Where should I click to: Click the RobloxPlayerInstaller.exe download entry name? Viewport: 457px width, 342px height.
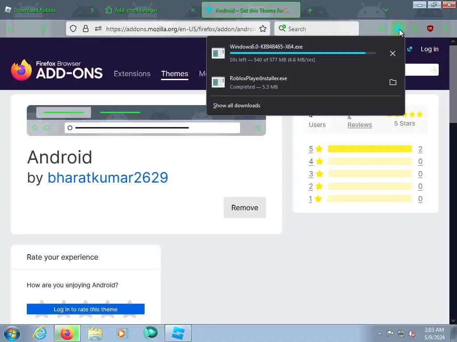(258, 78)
